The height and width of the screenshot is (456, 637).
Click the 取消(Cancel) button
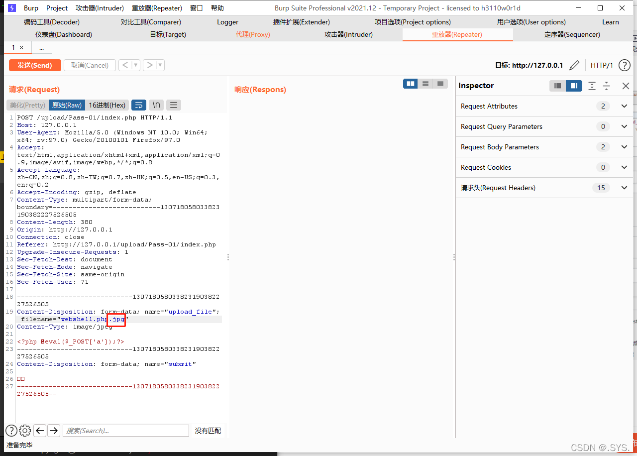pos(90,65)
